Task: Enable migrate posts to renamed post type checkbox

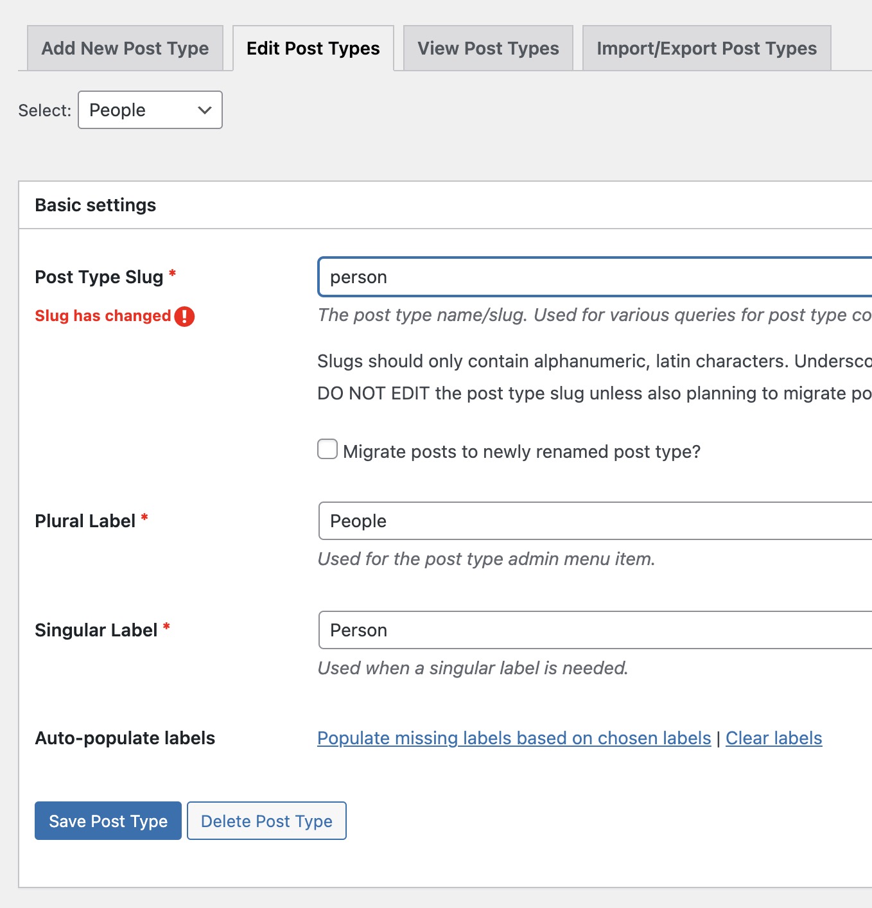Action: click(x=327, y=450)
